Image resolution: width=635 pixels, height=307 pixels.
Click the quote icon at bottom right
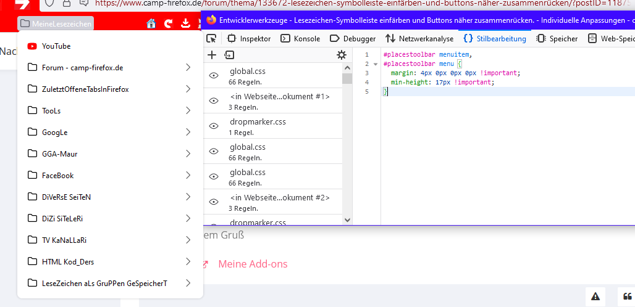click(x=628, y=297)
